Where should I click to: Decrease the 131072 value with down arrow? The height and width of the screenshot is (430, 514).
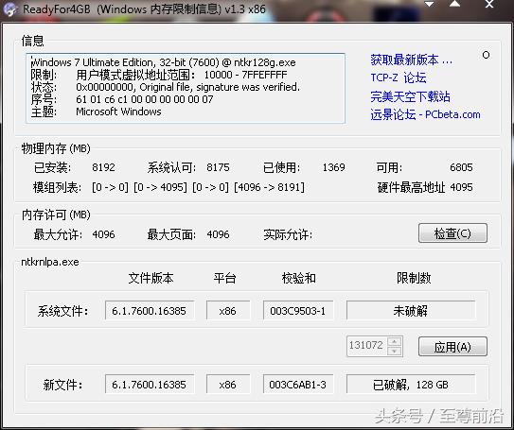click(395, 352)
